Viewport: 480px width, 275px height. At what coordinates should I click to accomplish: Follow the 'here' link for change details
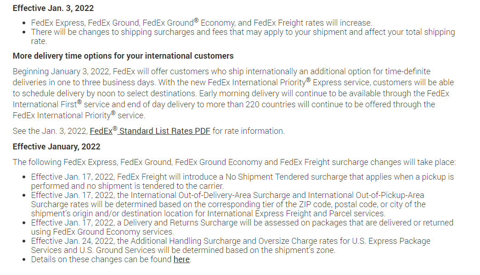coord(181,259)
